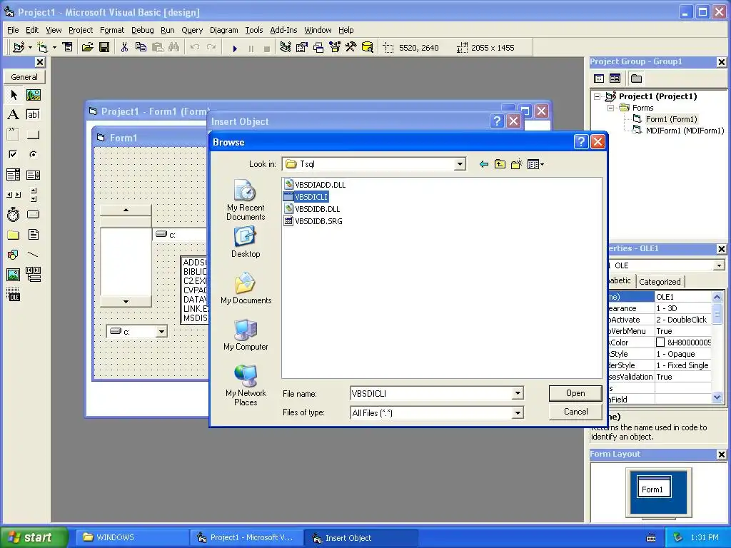Viewport: 731px width, 548px height.
Task: Open the Format menu
Action: click(x=112, y=30)
